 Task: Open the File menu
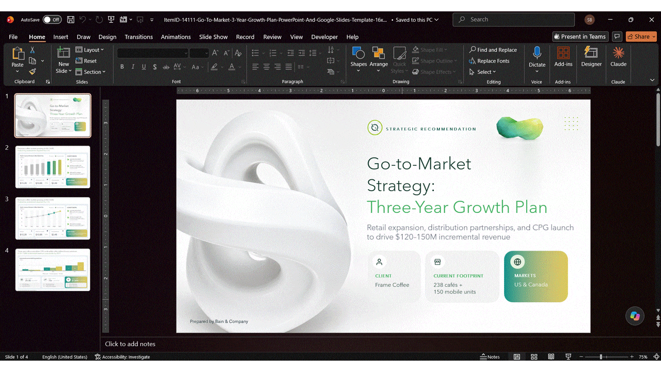tap(13, 37)
